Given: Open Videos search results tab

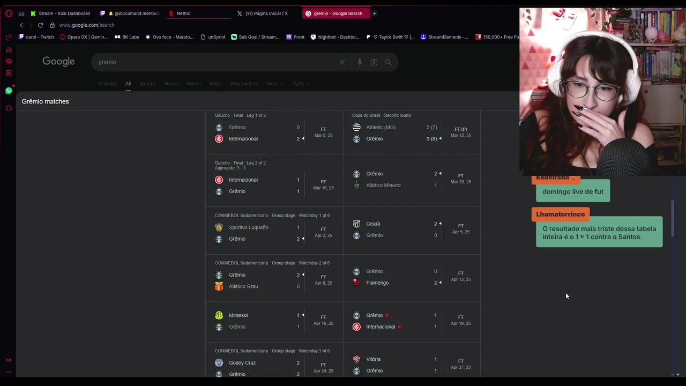Looking at the screenshot, I should point(193,84).
